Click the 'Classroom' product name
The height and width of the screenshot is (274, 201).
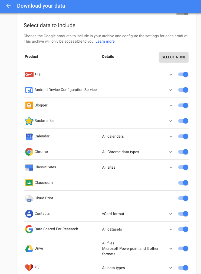44,182
